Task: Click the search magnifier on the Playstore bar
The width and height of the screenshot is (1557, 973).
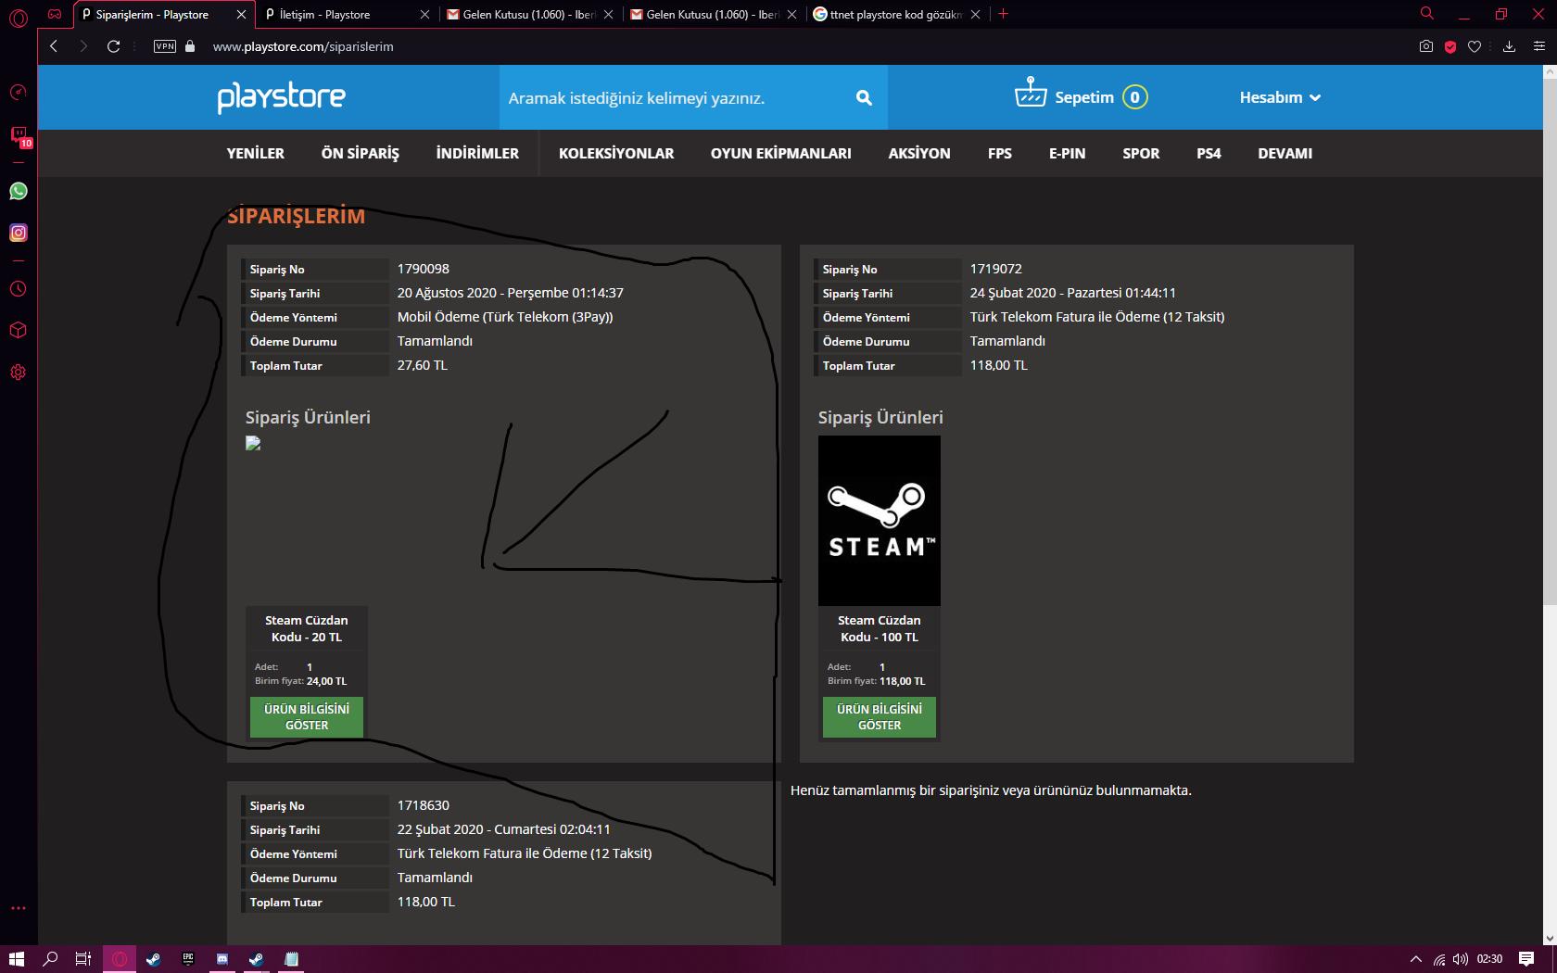Action: (864, 97)
